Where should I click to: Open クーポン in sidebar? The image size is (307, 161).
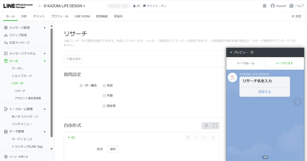click(x=17, y=68)
